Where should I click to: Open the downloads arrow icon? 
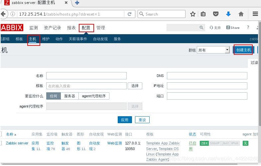pos(228,14)
